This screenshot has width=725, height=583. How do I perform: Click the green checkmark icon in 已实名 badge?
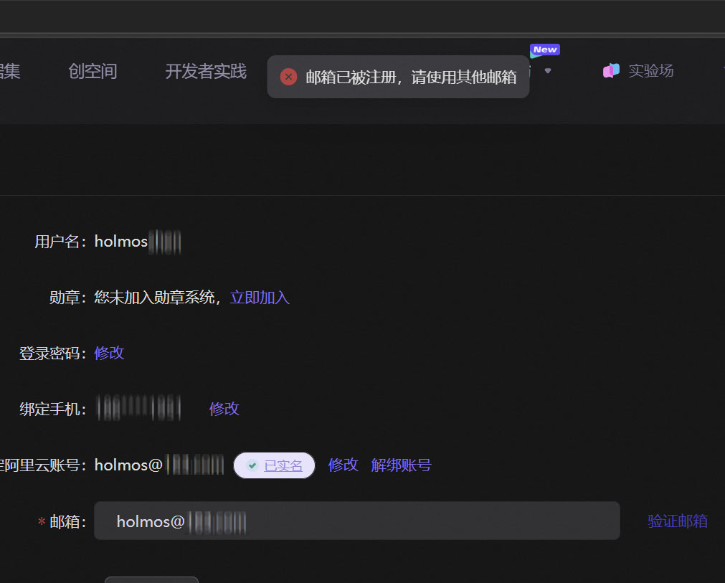click(252, 465)
